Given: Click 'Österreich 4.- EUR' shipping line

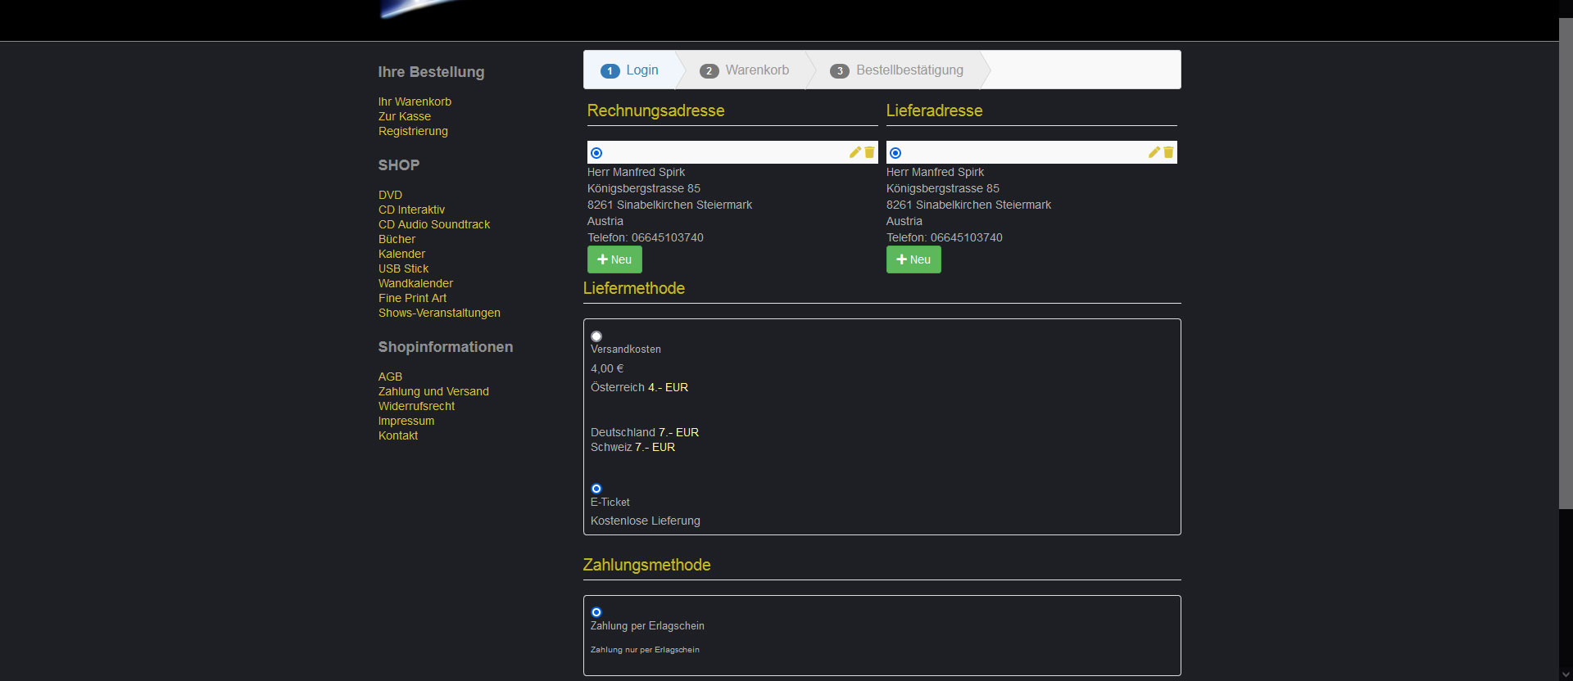Looking at the screenshot, I should click(639, 387).
